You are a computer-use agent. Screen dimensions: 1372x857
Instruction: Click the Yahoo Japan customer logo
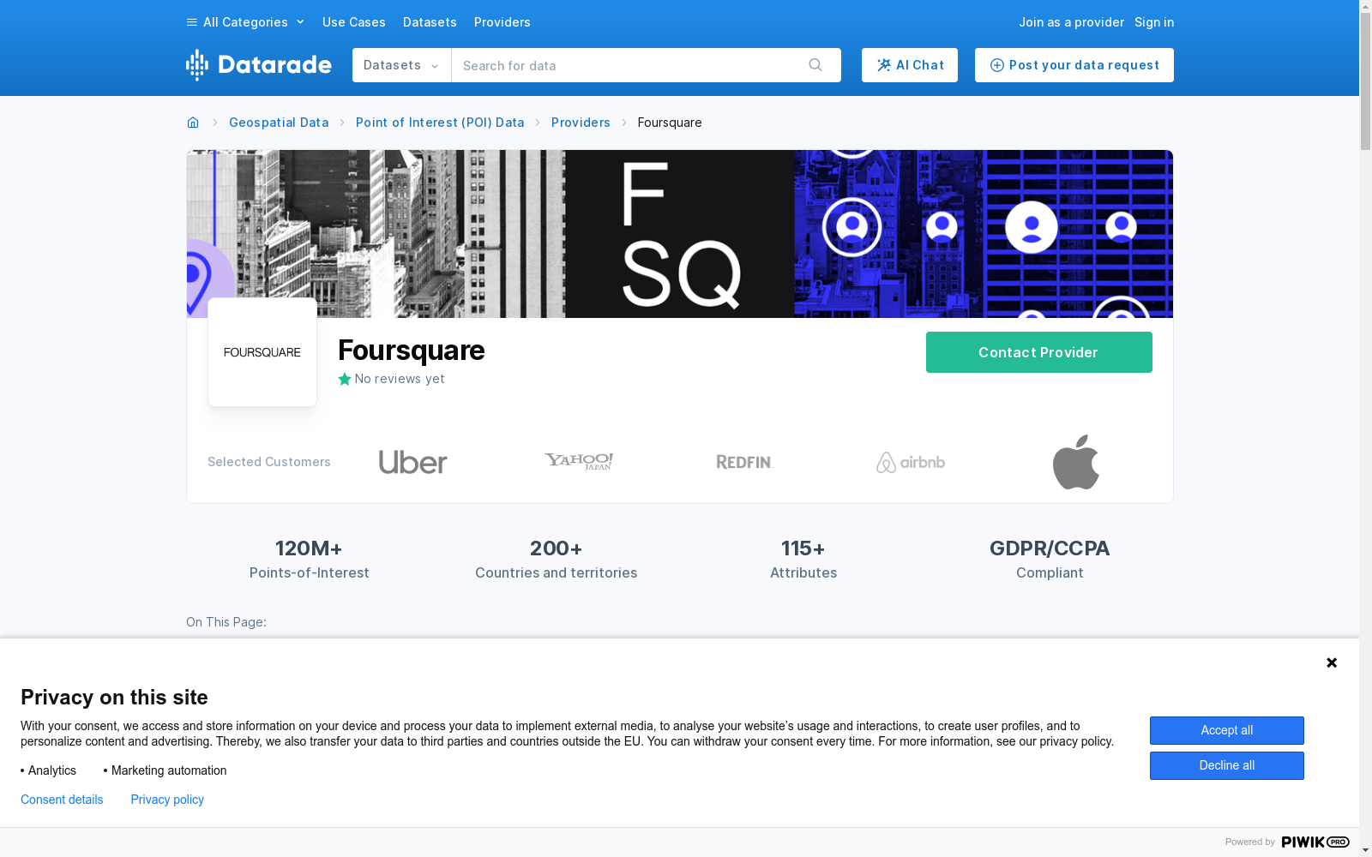[x=579, y=462]
